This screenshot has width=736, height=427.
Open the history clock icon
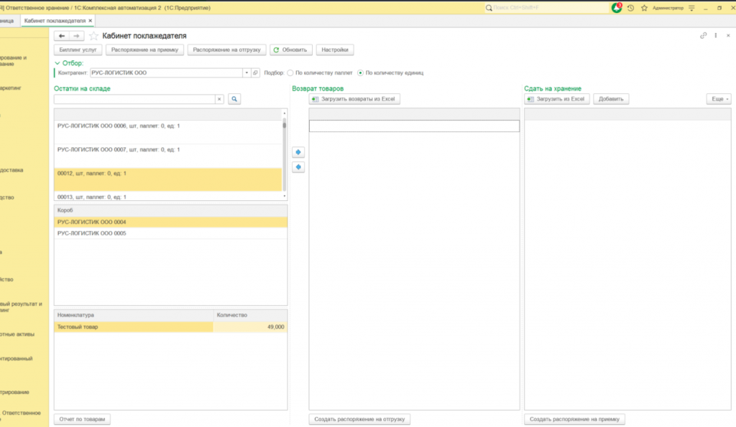[630, 8]
